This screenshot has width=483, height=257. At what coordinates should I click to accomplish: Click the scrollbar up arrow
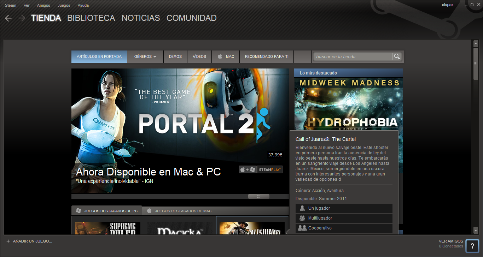[x=476, y=43]
